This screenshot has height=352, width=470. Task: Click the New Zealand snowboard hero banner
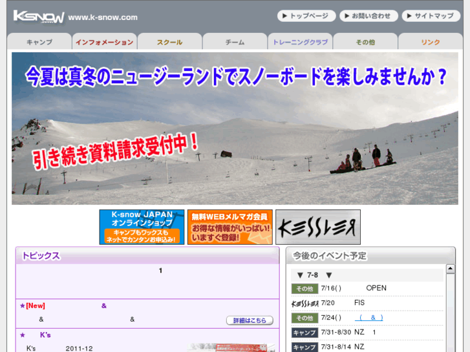(235, 129)
